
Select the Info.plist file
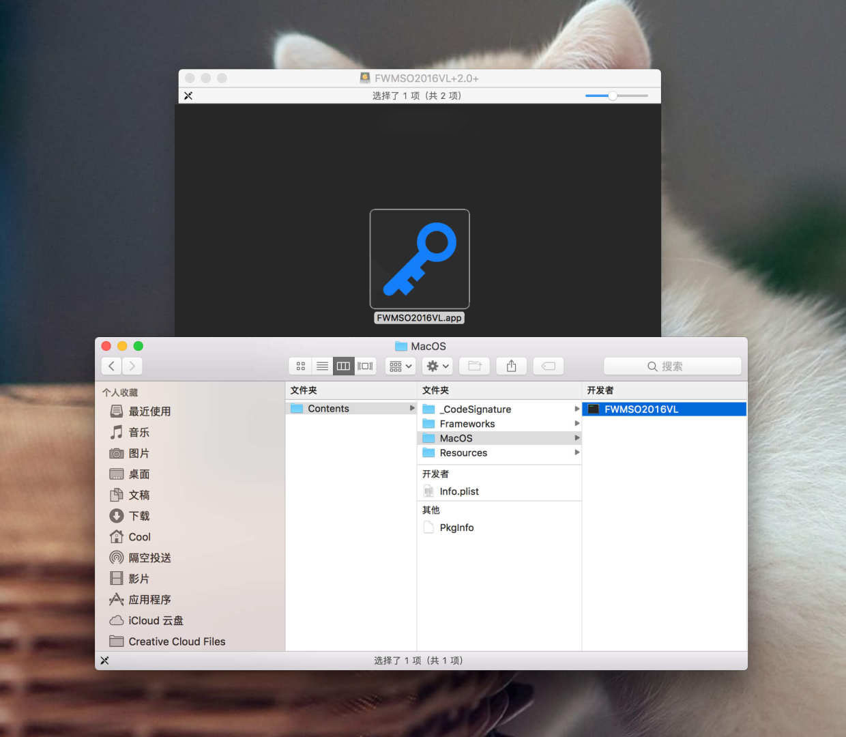point(499,491)
